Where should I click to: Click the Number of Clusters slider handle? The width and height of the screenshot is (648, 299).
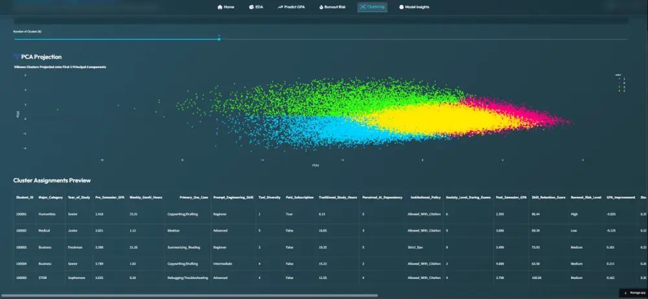coord(219,39)
